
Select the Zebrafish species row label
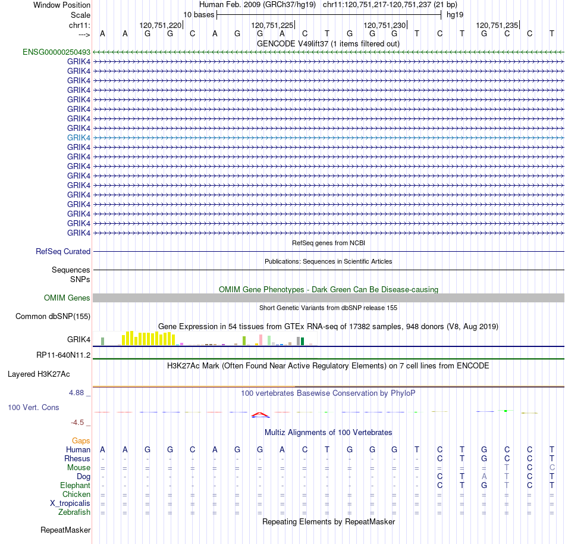click(74, 512)
